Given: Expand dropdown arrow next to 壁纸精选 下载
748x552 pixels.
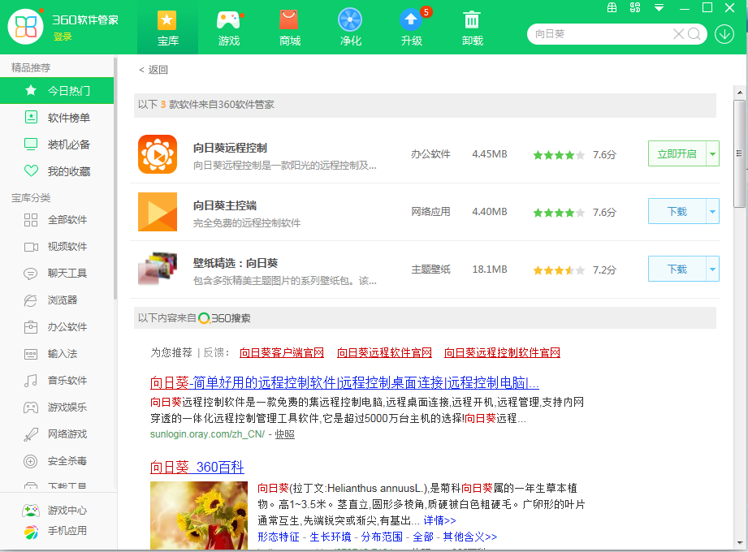Looking at the screenshot, I should pyautogui.click(x=712, y=269).
